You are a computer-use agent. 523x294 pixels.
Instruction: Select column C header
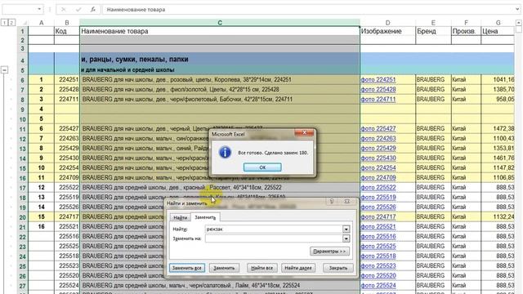(220, 23)
